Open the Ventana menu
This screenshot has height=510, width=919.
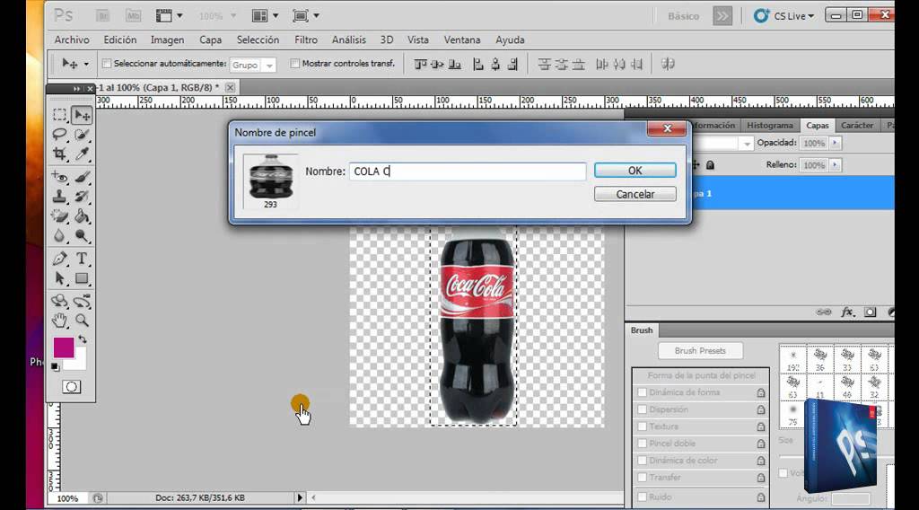click(462, 40)
